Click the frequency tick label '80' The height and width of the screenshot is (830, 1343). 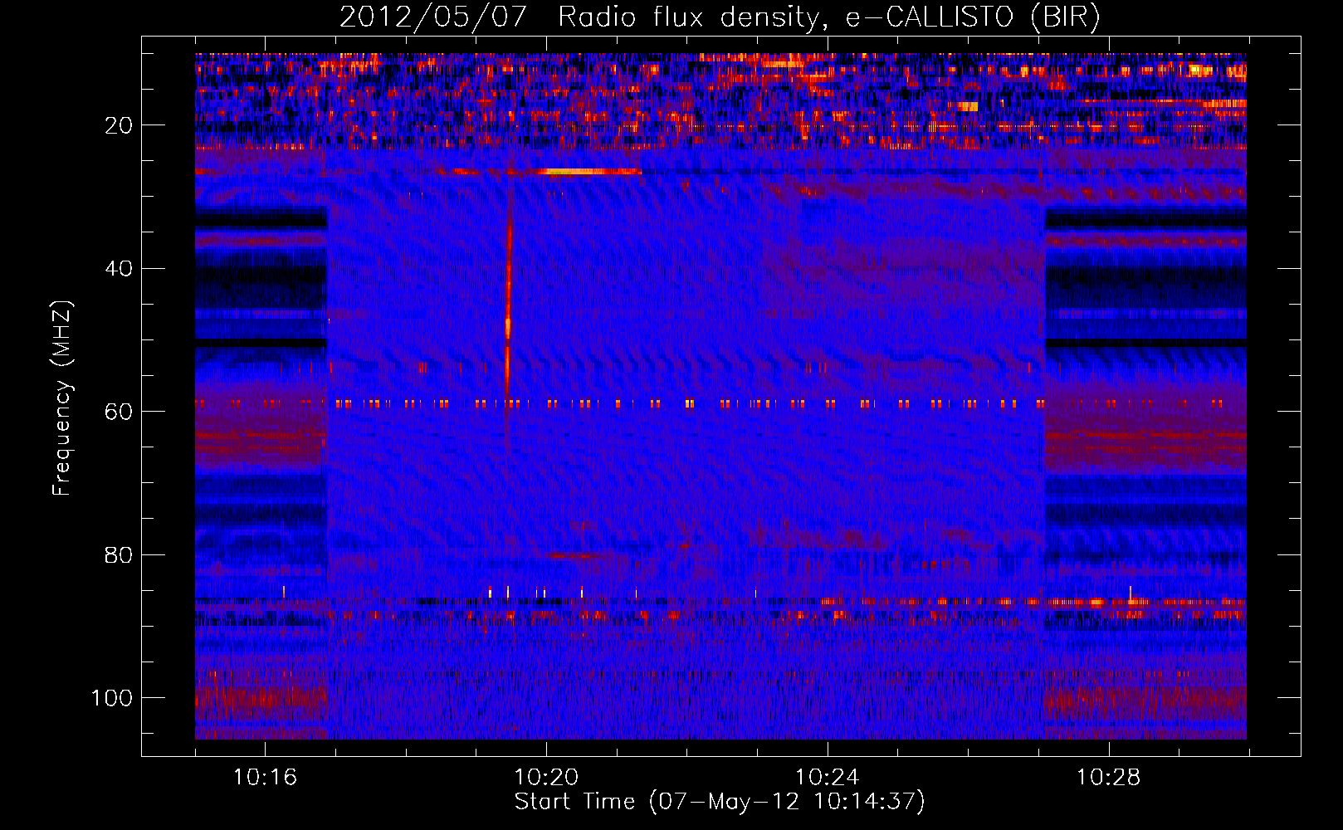[x=119, y=554]
